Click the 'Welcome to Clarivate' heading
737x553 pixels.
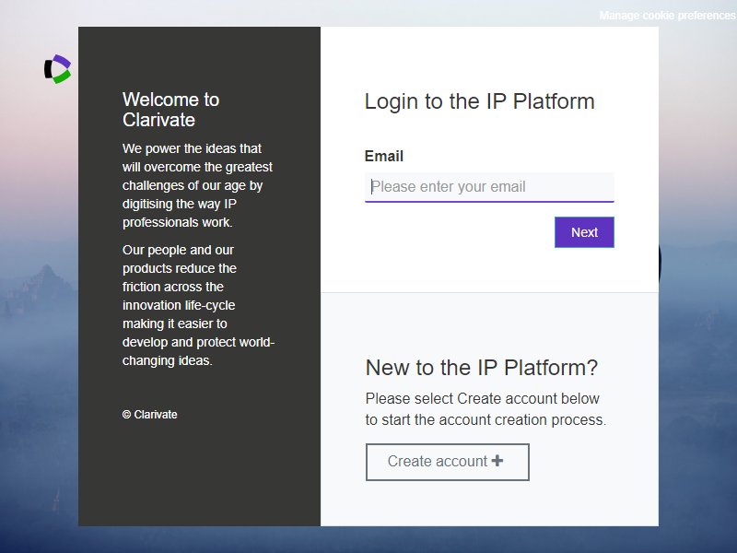click(171, 110)
